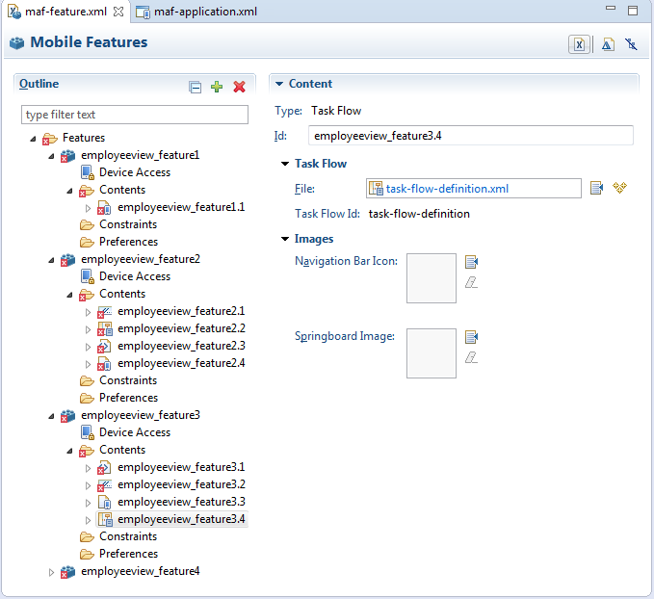The image size is (654, 599).
Task: Click the Navigation Bar Icon label link
Action: point(346,261)
